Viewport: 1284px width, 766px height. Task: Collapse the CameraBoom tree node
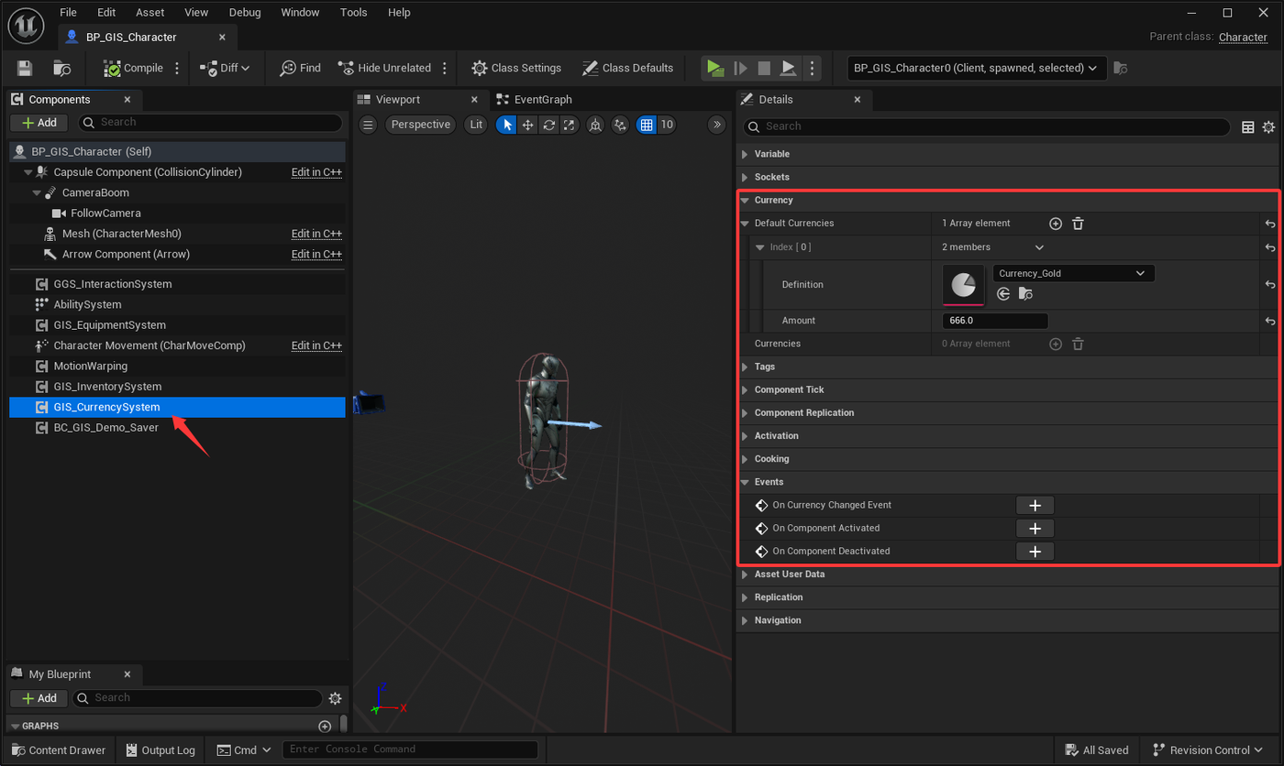[x=37, y=192]
